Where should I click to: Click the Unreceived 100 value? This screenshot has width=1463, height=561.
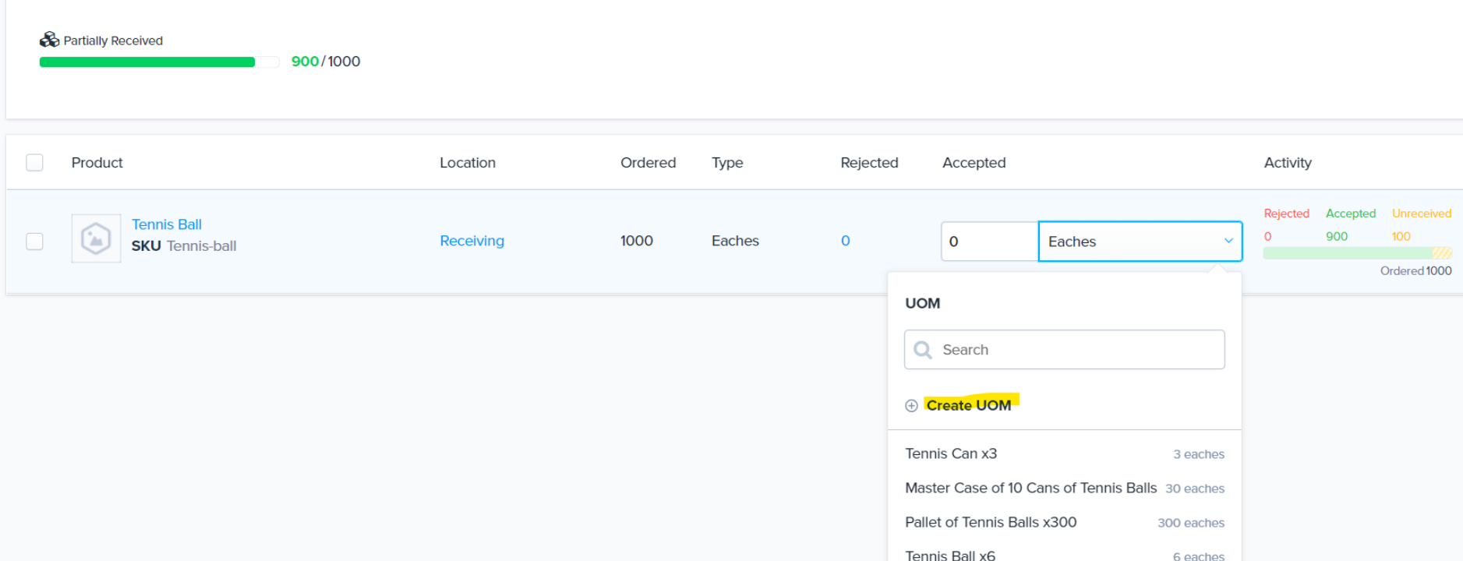pyautogui.click(x=1401, y=237)
